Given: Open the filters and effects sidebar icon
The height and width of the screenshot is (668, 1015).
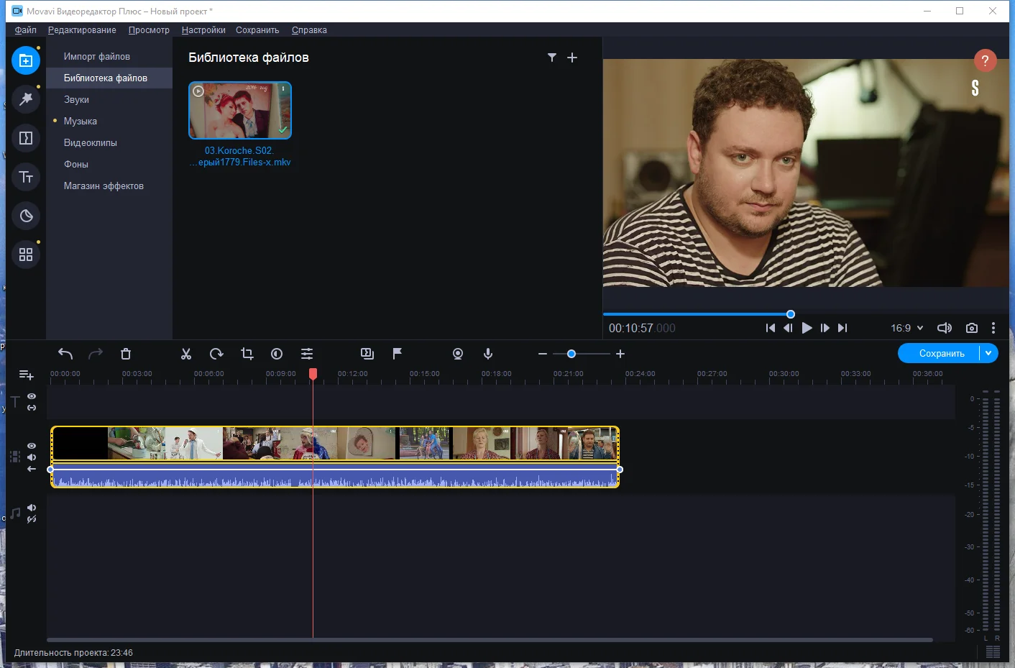Looking at the screenshot, I should click(26, 99).
